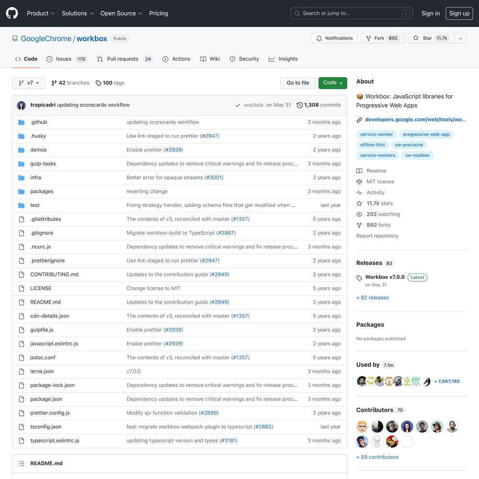Image resolution: width=479 pixels, height=479 pixels.
Task: Click the Sign up button
Action: coord(459,13)
